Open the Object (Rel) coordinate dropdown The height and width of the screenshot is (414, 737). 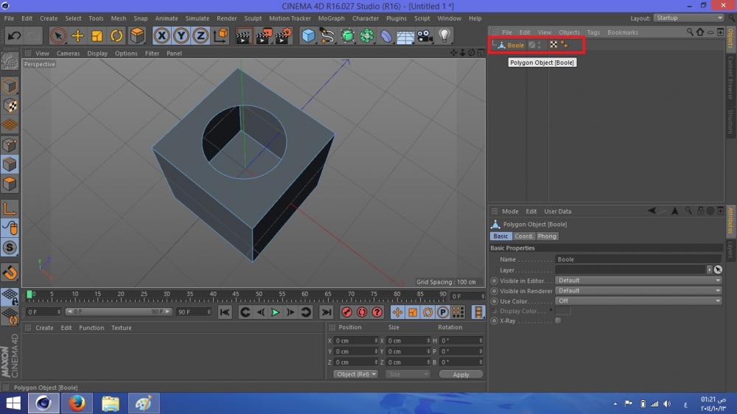355,374
